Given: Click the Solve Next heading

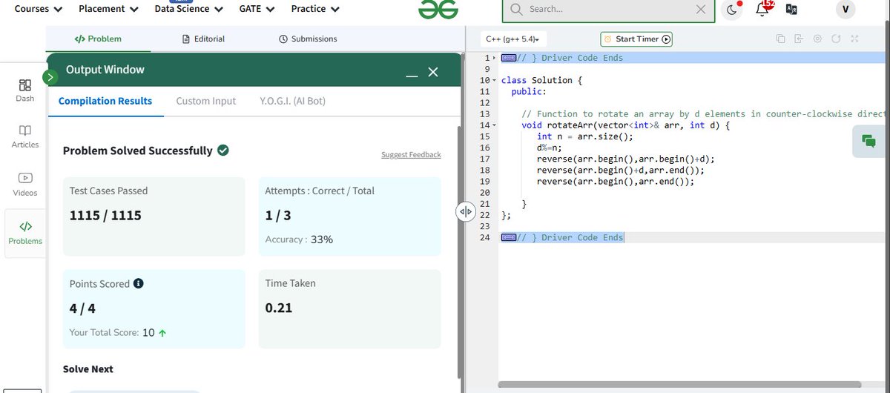Looking at the screenshot, I should [x=88, y=369].
